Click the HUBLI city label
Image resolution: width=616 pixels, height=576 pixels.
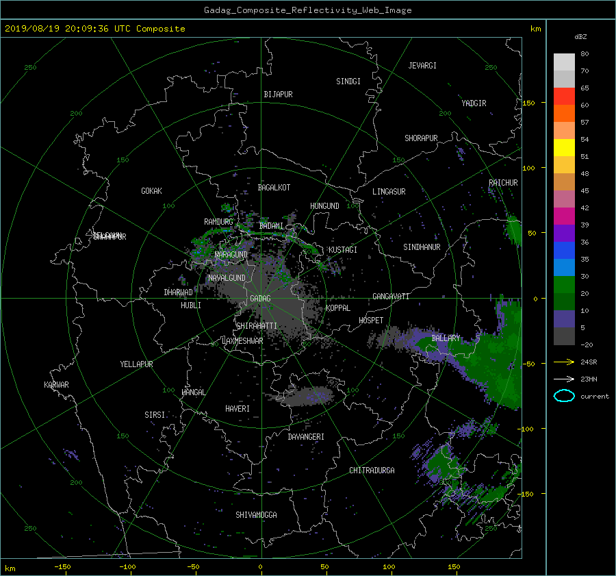tap(191, 305)
